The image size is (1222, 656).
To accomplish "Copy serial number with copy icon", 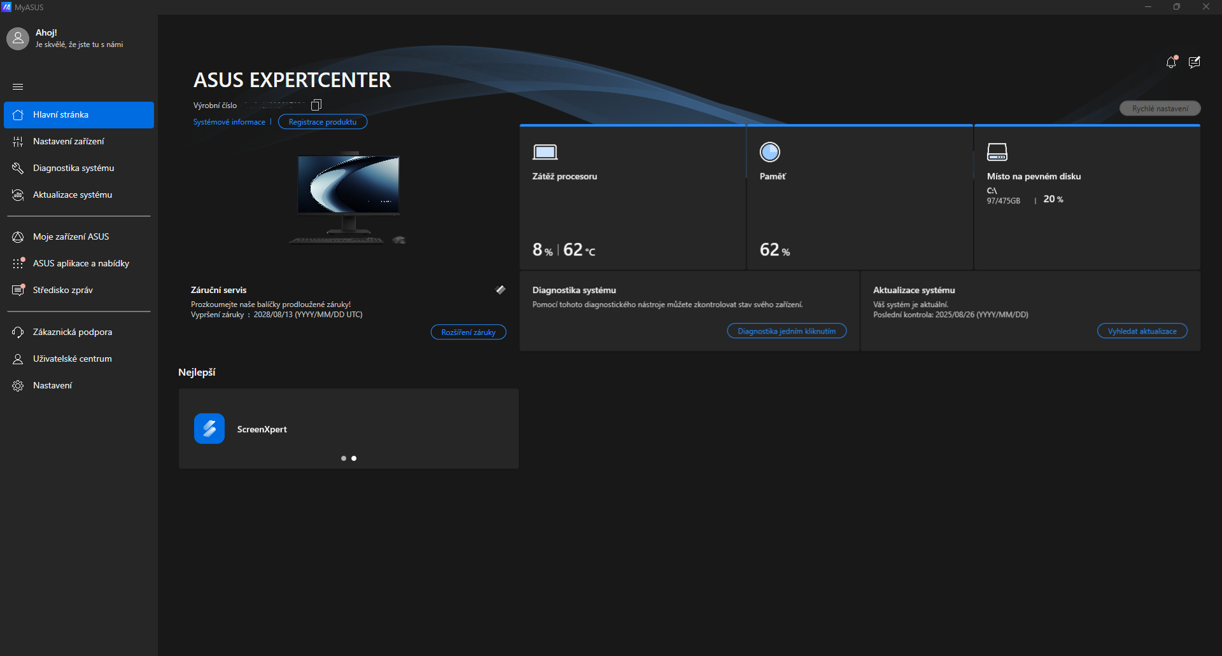I will pos(316,105).
